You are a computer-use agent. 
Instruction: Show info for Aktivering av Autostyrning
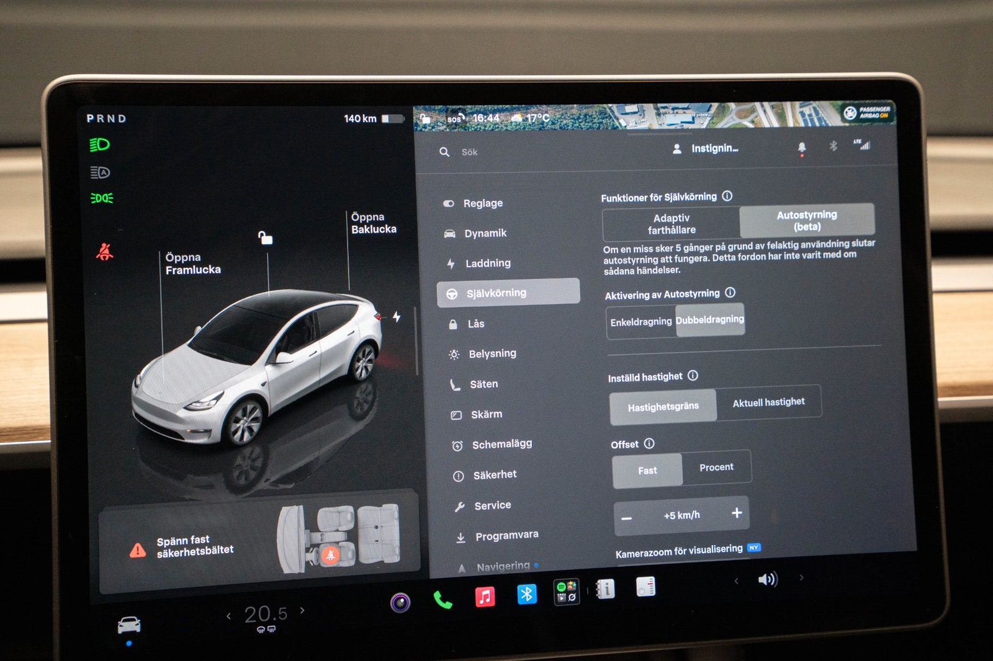tap(730, 292)
